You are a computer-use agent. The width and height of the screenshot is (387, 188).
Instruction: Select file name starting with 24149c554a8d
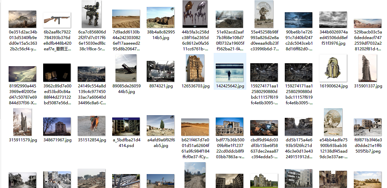click(91, 94)
